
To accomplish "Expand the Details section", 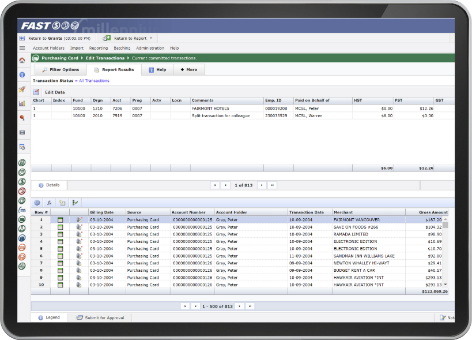I will pyautogui.click(x=50, y=185).
